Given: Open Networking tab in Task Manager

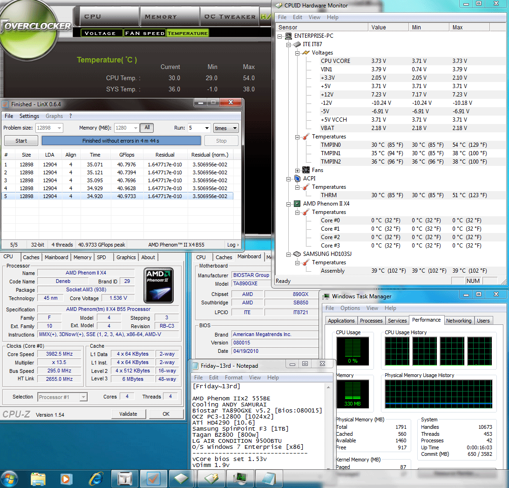Looking at the screenshot, I should tap(458, 321).
